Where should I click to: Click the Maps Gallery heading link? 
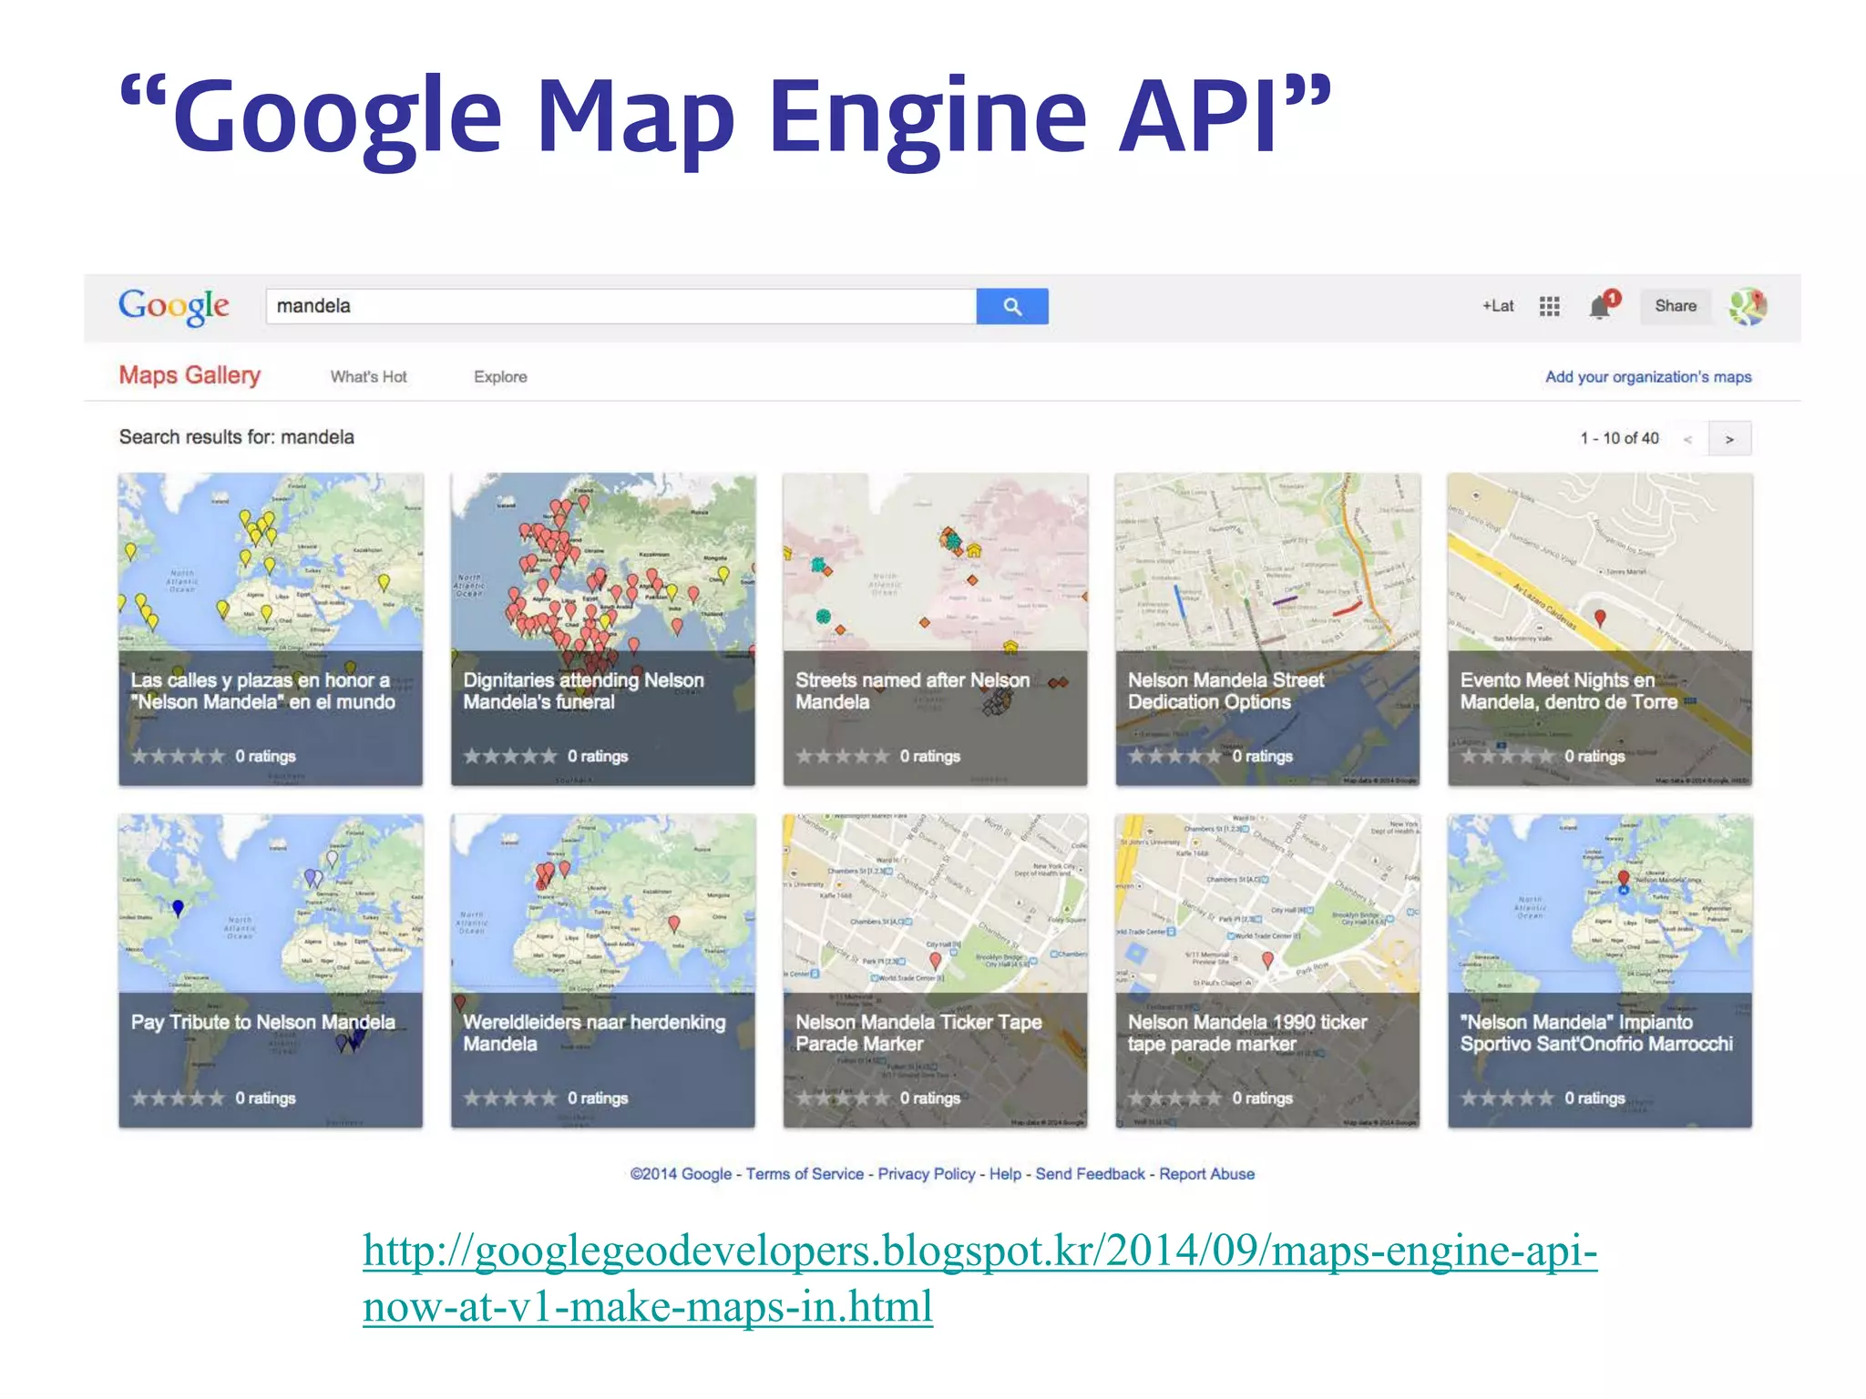pyautogui.click(x=190, y=375)
